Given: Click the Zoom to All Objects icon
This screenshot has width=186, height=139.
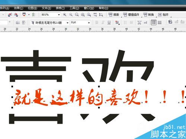Looking at the screenshot, I should (83, 15).
